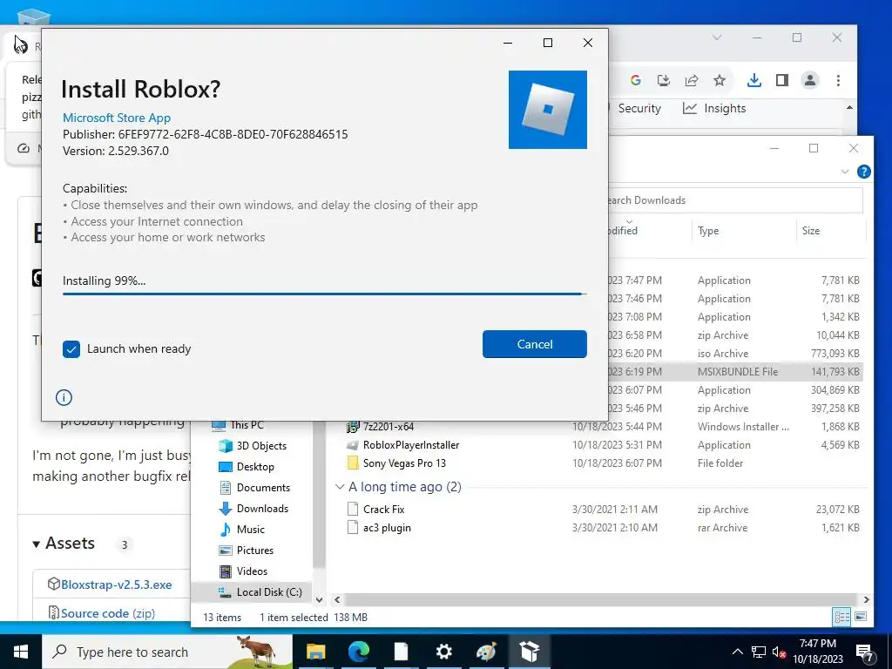Switch to the GitHub Insights tab
Image resolution: width=892 pixels, height=669 pixels.
pyautogui.click(x=714, y=108)
